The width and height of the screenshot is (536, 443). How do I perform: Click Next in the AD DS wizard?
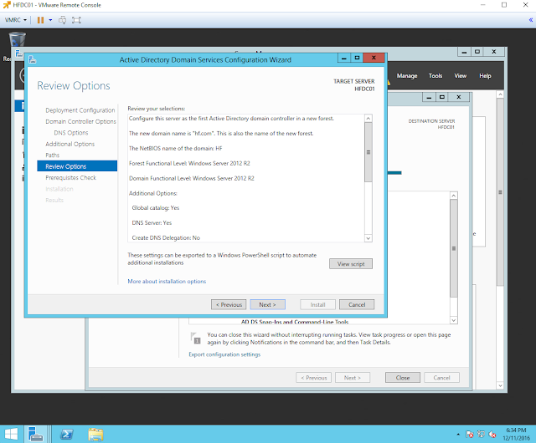point(268,304)
